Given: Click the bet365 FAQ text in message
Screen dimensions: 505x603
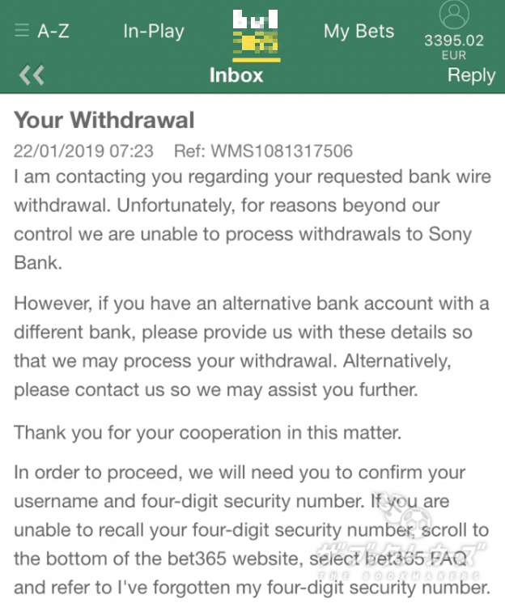Looking at the screenshot, I should [415, 558].
